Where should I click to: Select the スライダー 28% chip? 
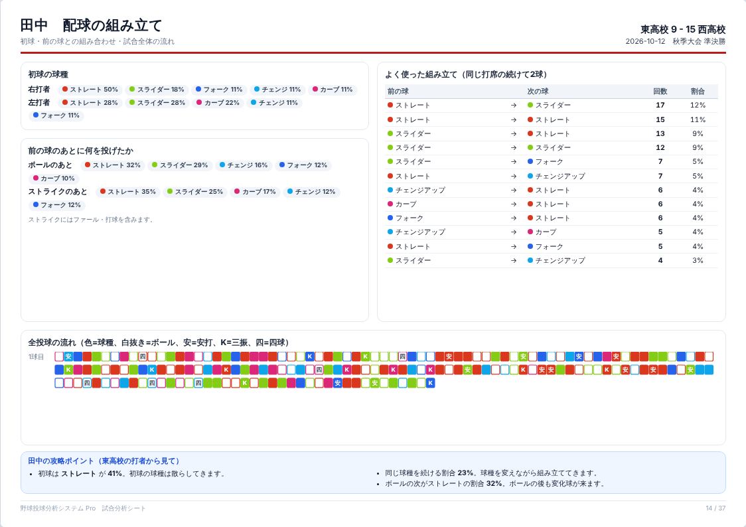tap(157, 103)
